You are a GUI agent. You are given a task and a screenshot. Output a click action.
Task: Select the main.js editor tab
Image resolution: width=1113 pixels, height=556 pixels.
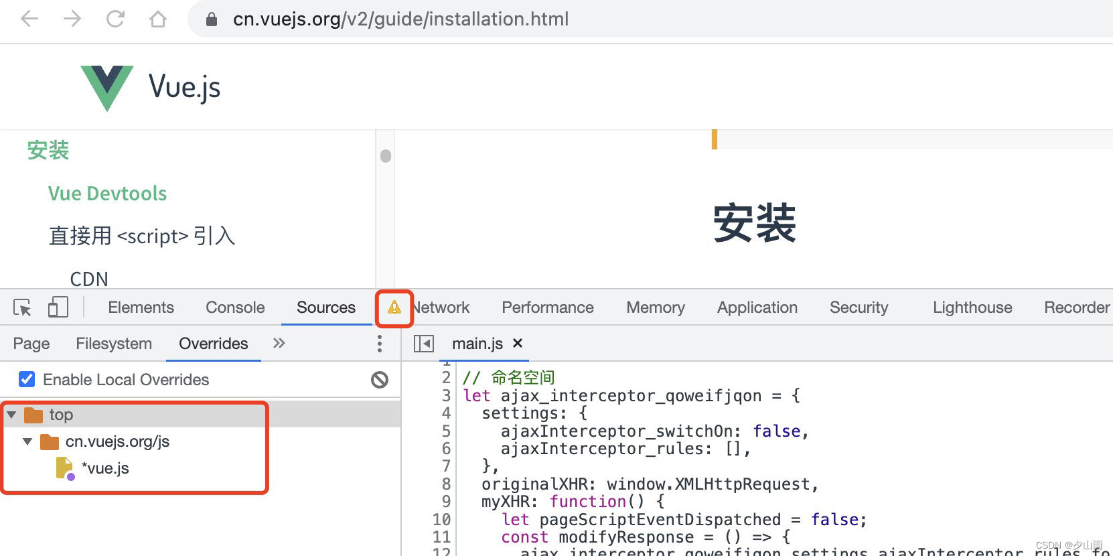pos(477,344)
